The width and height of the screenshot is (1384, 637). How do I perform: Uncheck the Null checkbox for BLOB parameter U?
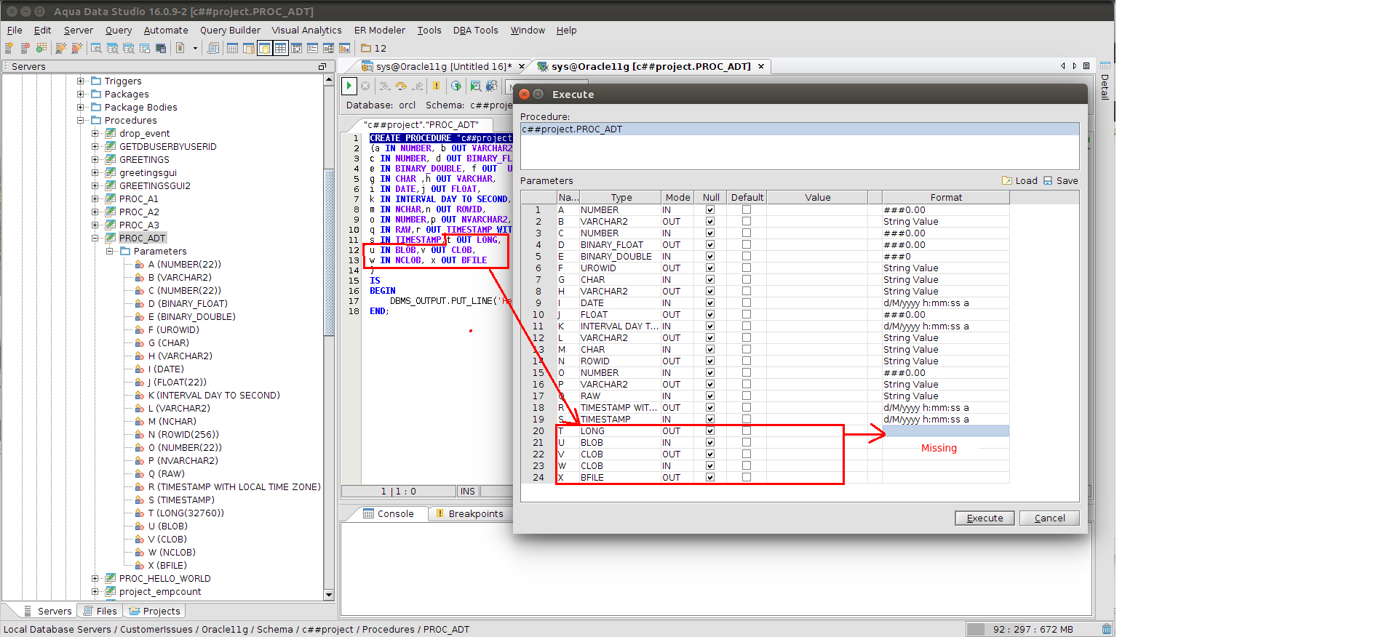(x=710, y=443)
